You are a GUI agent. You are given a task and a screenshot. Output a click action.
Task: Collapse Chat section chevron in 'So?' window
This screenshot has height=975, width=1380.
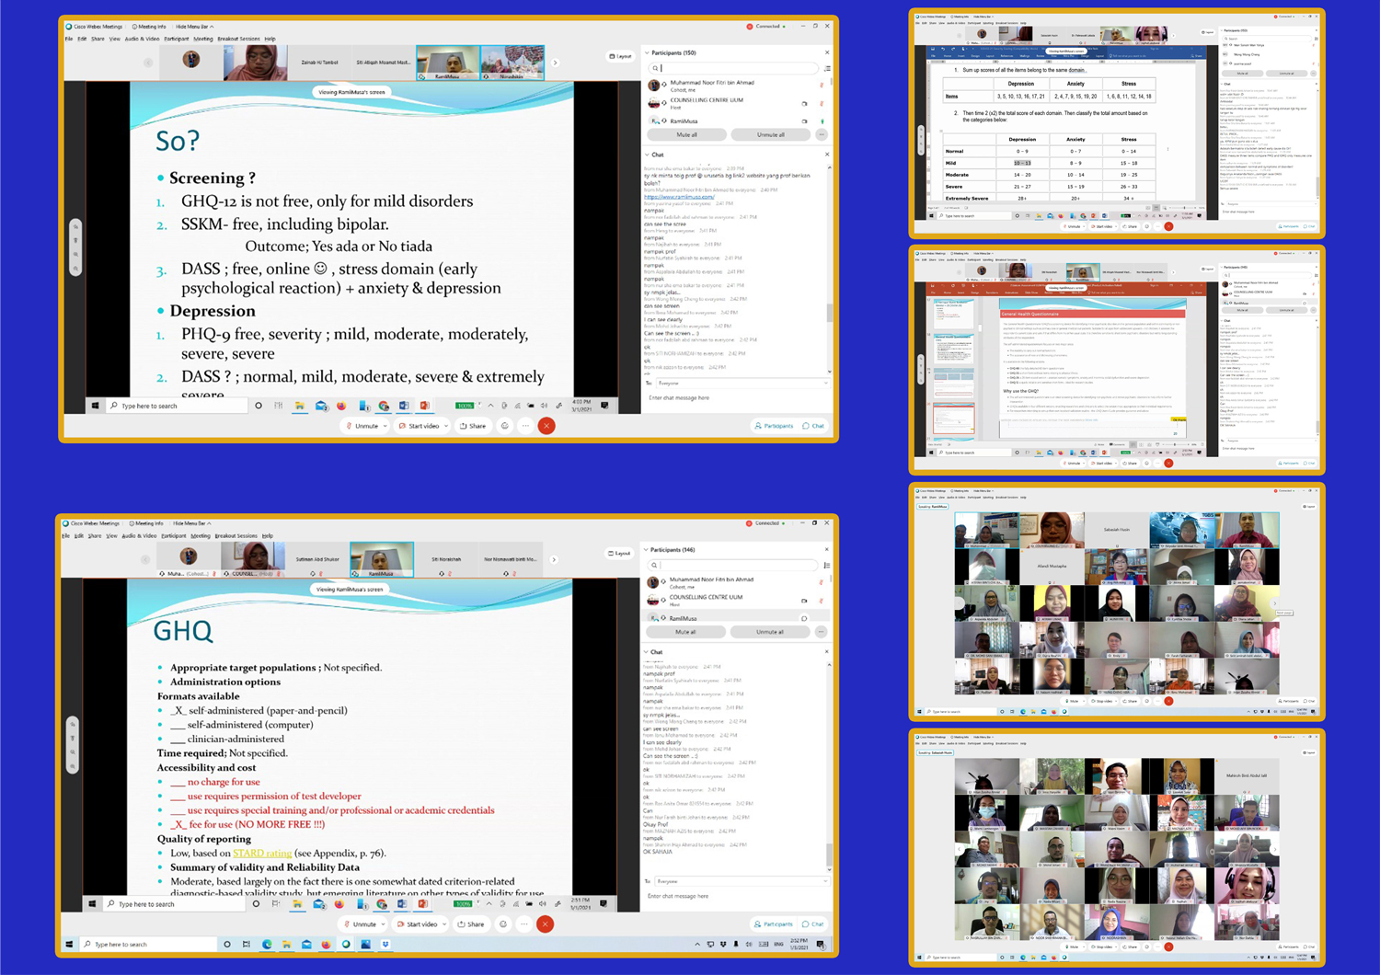(x=647, y=155)
